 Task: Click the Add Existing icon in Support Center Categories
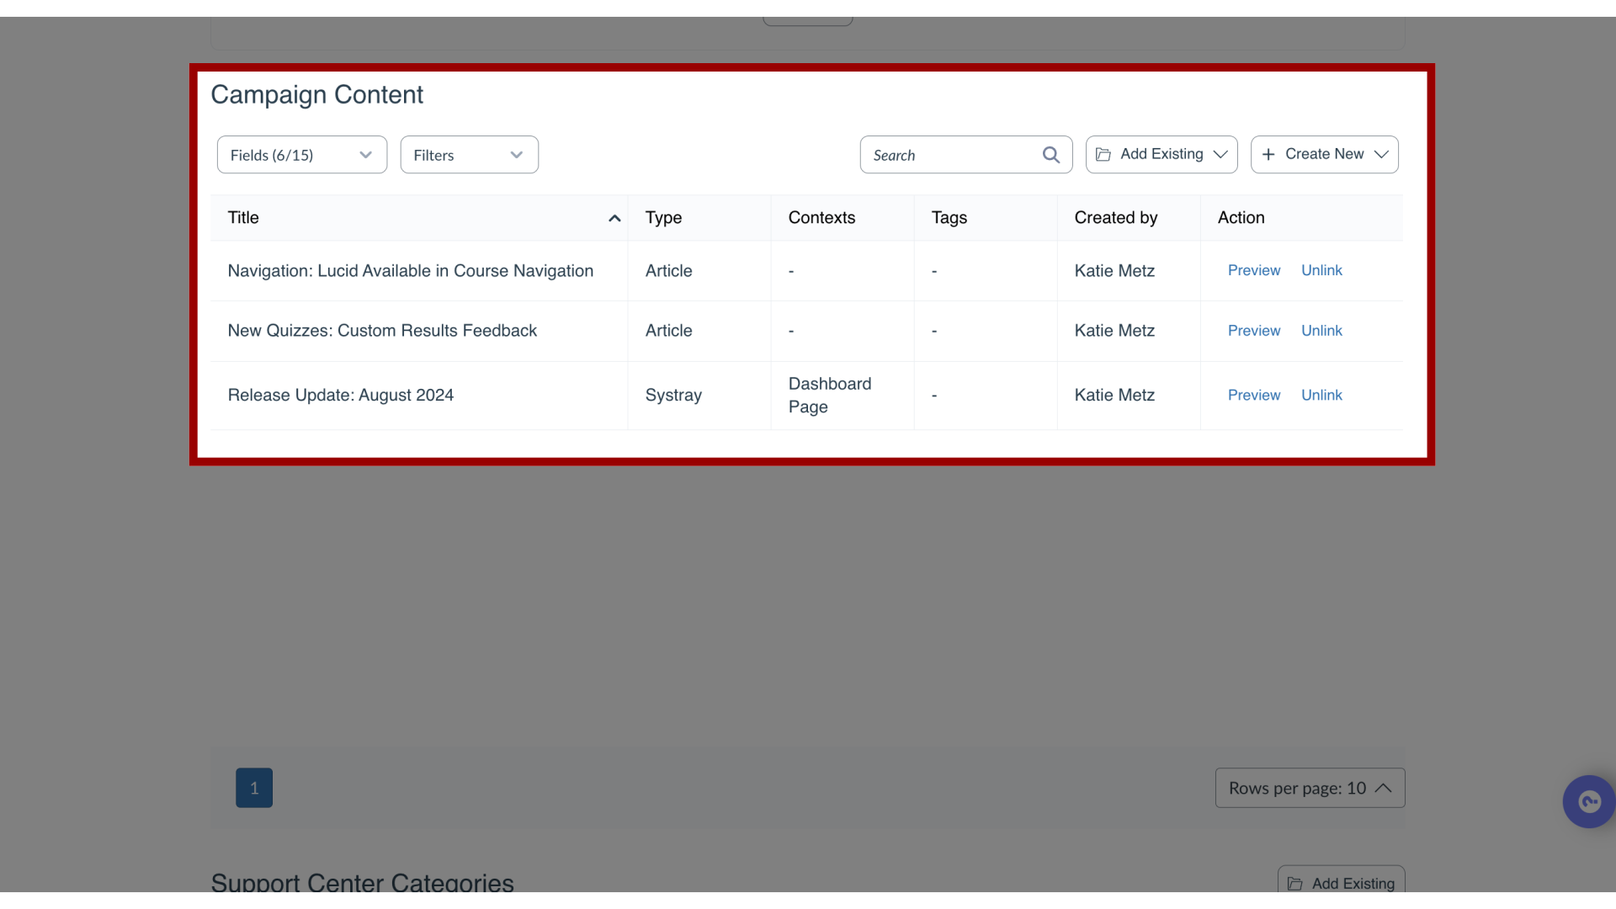1295,884
